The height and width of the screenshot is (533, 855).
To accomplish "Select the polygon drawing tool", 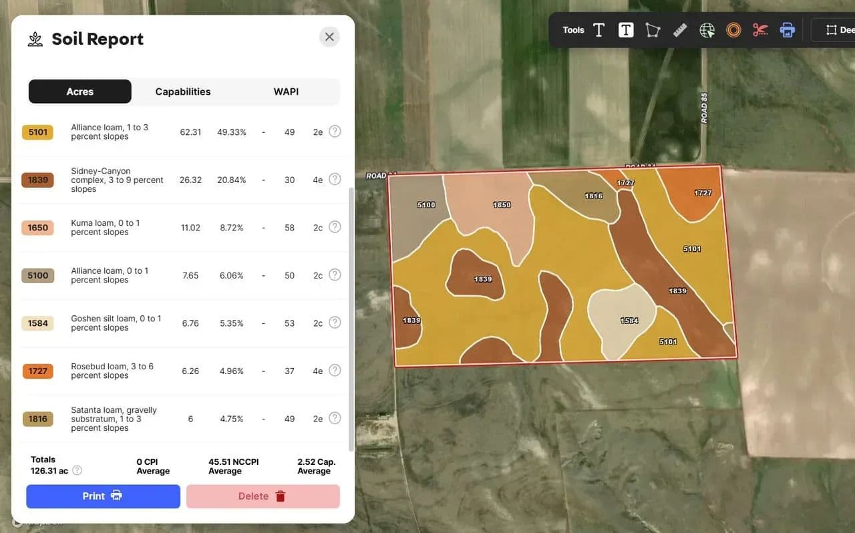I will click(x=653, y=30).
